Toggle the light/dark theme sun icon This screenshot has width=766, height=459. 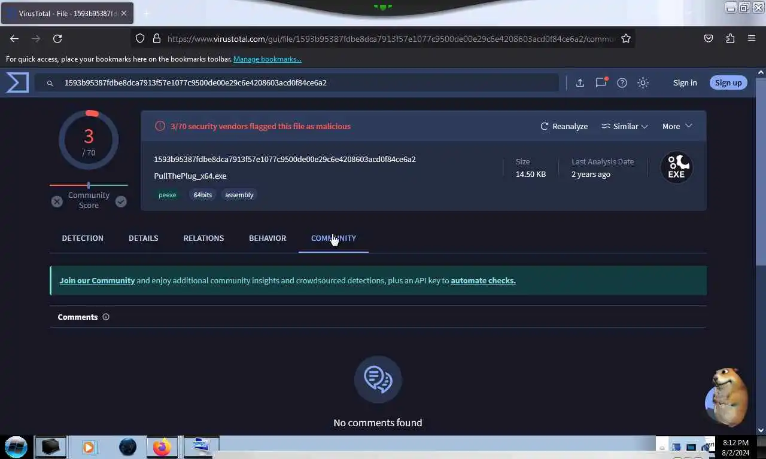tap(643, 83)
